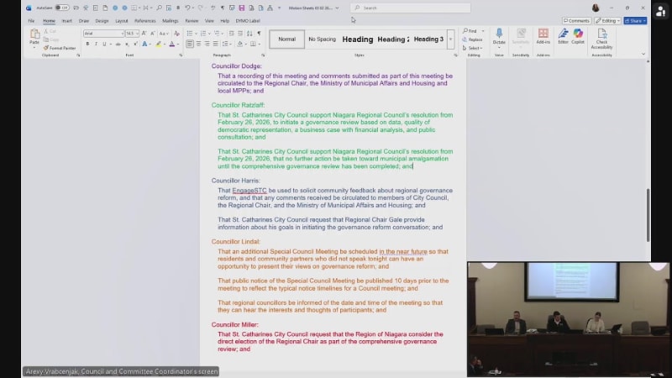Click the title bar Search box
This screenshot has width=672, height=378.
coord(411,8)
